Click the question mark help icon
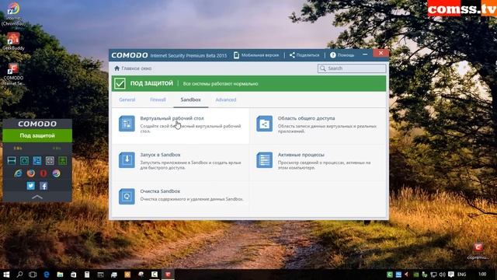Screen dimensions: 497x280 coord(332,55)
